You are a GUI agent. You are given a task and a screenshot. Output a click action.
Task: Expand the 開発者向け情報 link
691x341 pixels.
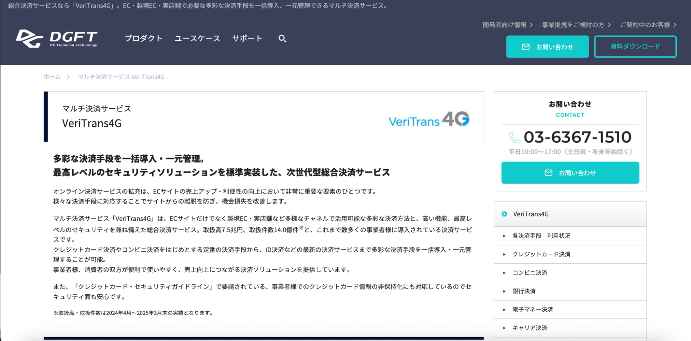coord(507,25)
